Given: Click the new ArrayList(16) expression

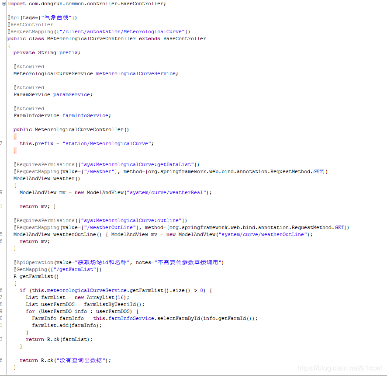Looking at the screenshot, I should pos(100,297).
